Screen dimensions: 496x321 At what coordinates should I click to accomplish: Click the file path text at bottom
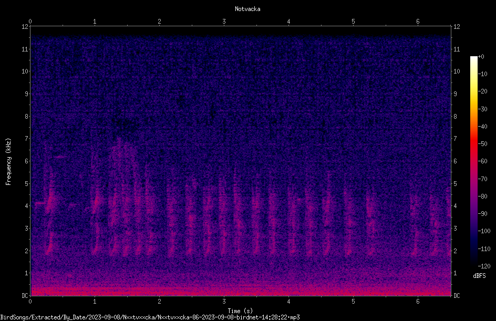point(150,317)
